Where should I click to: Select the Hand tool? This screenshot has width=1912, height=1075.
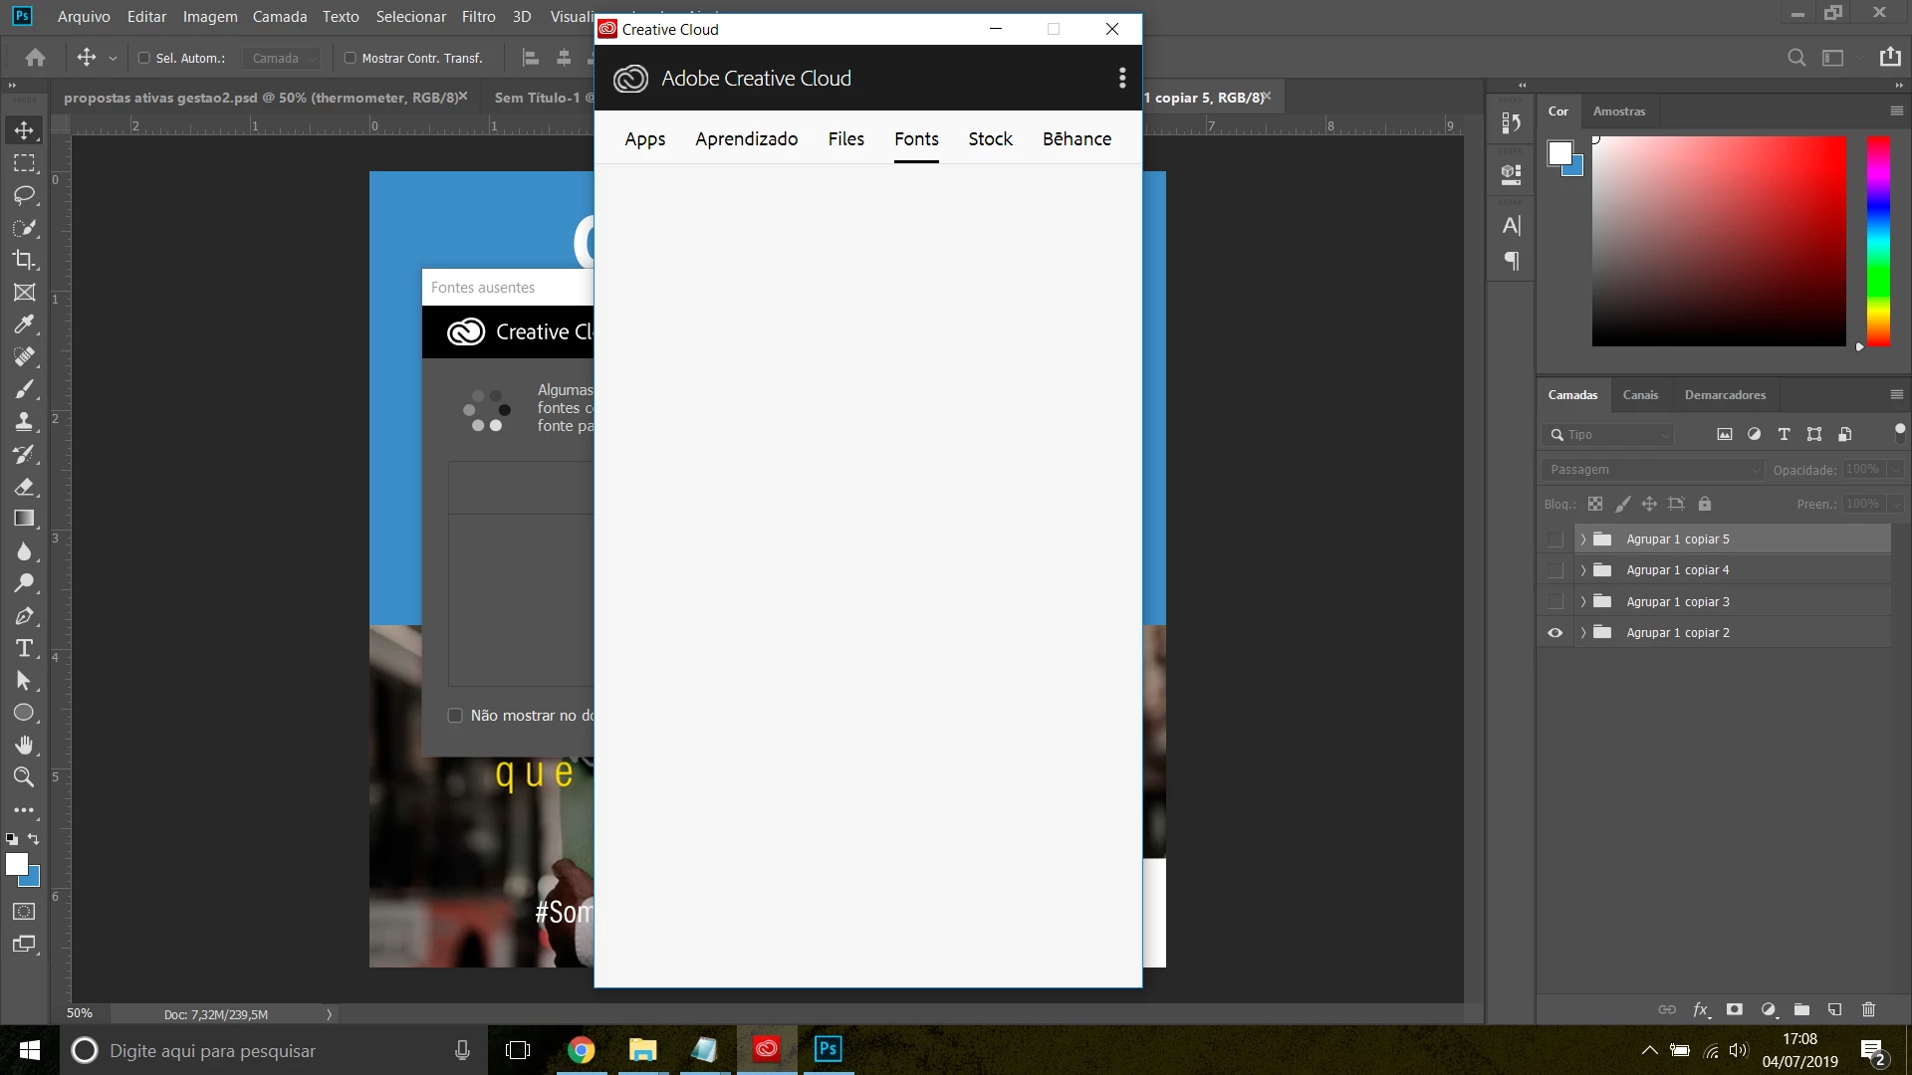[x=24, y=746]
